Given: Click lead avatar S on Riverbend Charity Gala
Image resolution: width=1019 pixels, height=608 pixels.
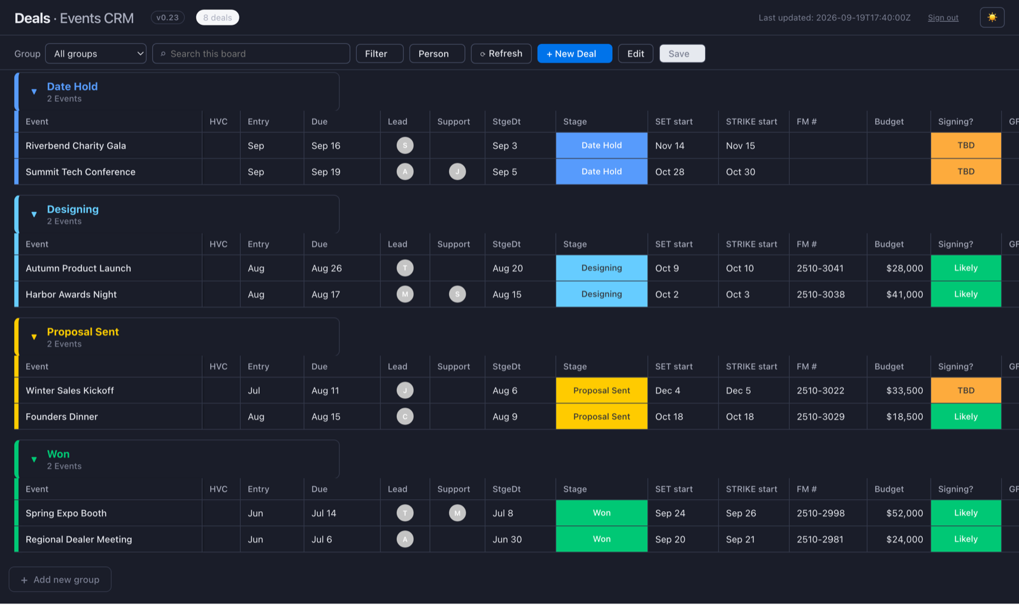Looking at the screenshot, I should (405, 145).
